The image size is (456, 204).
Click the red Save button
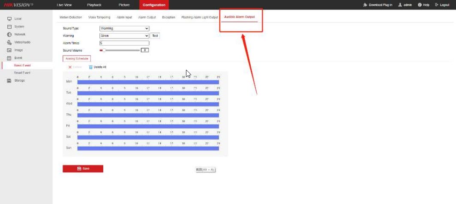point(83,169)
